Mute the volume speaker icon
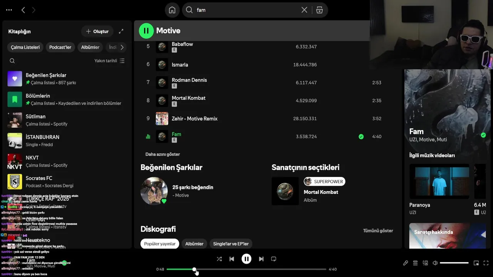Viewport: 493px width, 277px height. 435,263
